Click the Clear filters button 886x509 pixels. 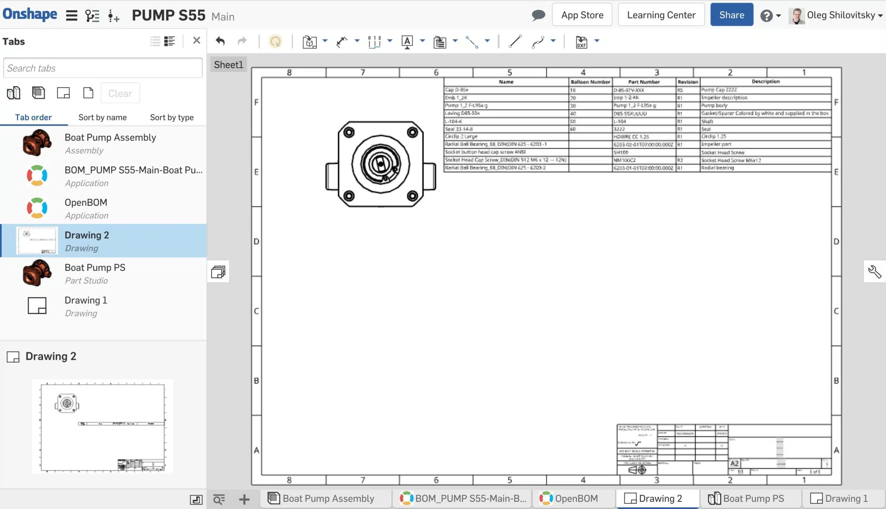click(120, 93)
